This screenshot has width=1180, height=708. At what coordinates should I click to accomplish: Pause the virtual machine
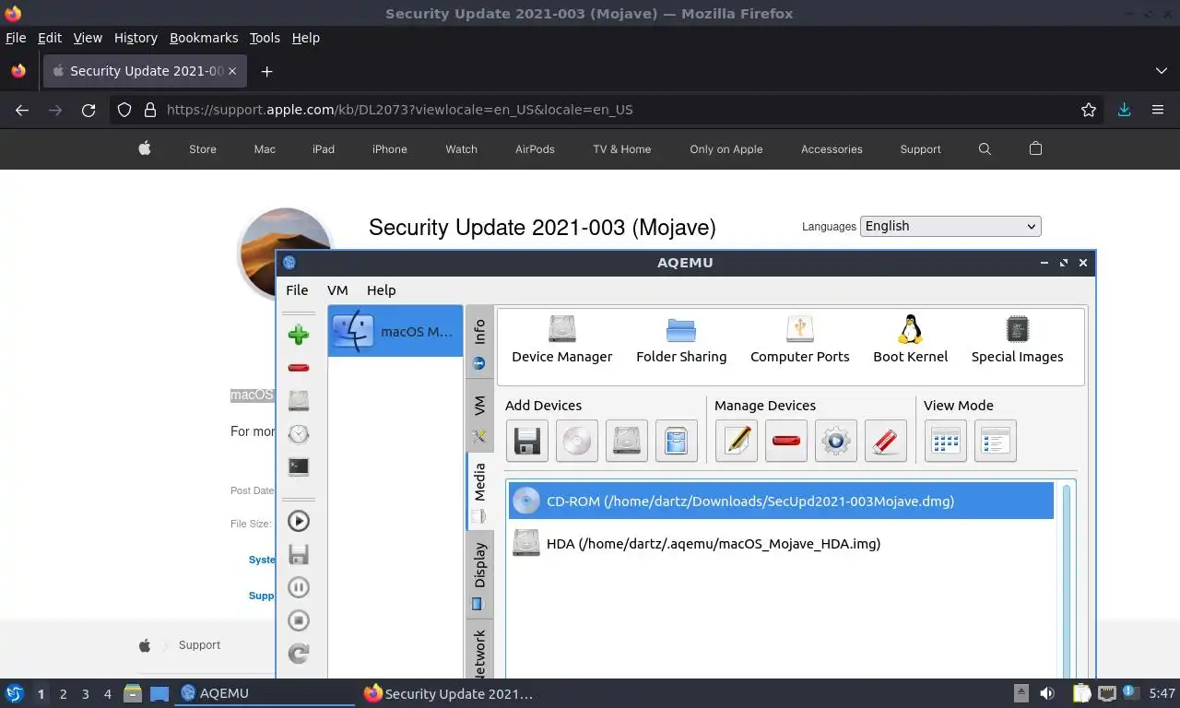298,587
